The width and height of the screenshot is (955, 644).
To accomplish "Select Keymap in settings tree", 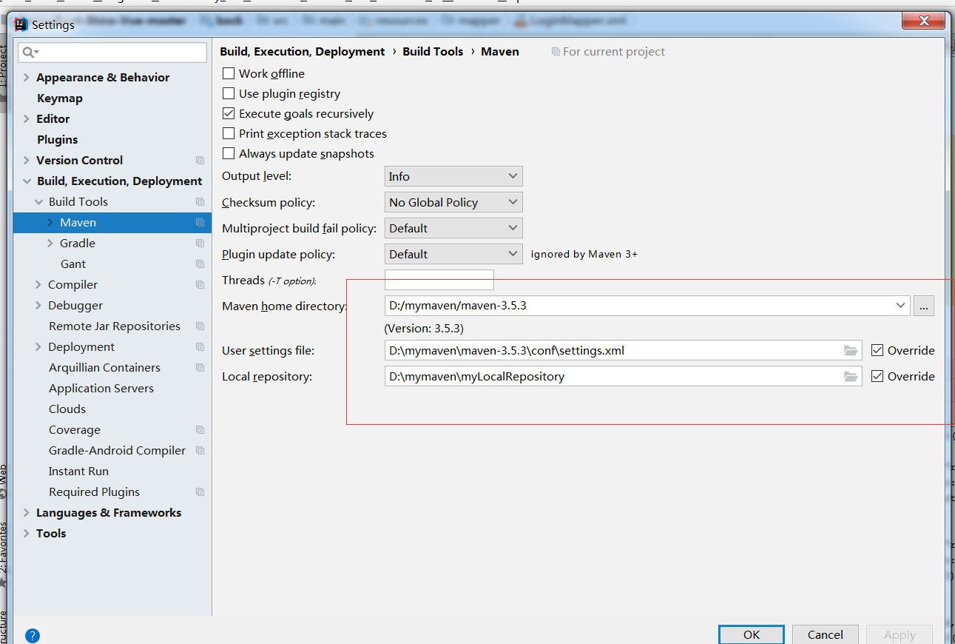I will pos(60,98).
